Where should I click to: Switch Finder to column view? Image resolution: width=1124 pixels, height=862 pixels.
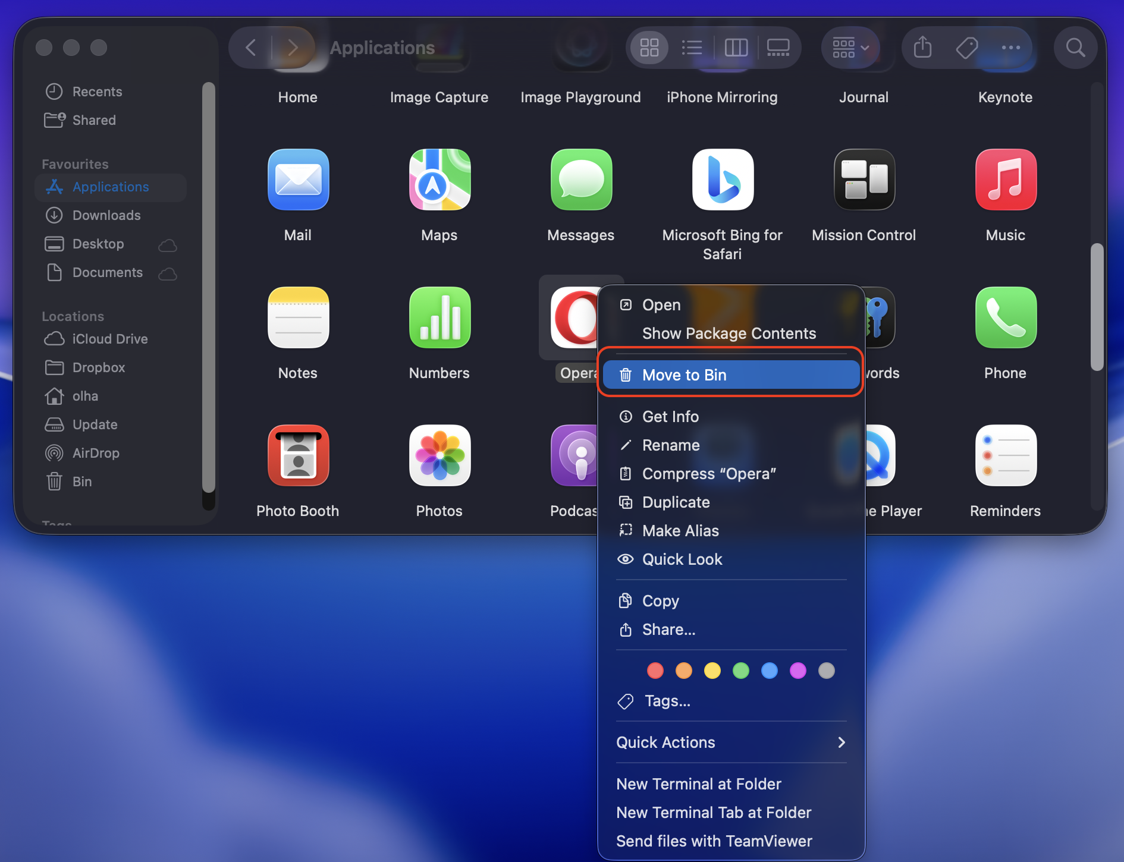tap(736, 48)
